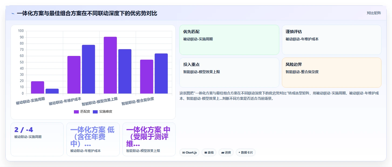Screen dimensions: 392x167
Task: Click the icon in 进度 chip
Action: click(x=223, y=153)
